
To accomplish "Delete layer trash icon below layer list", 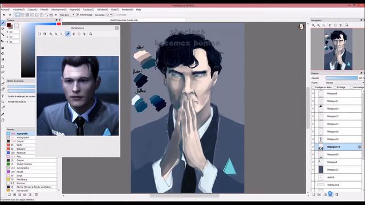I will pos(336,194).
